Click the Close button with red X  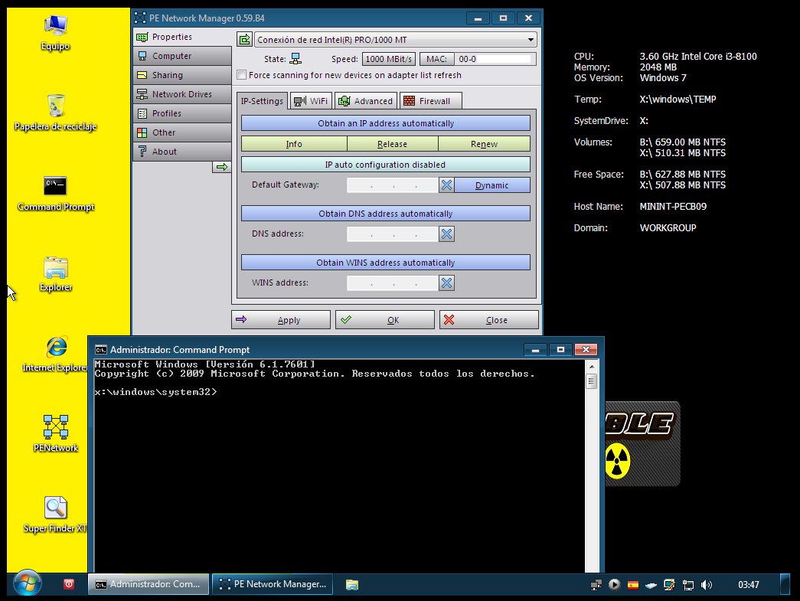pos(488,320)
